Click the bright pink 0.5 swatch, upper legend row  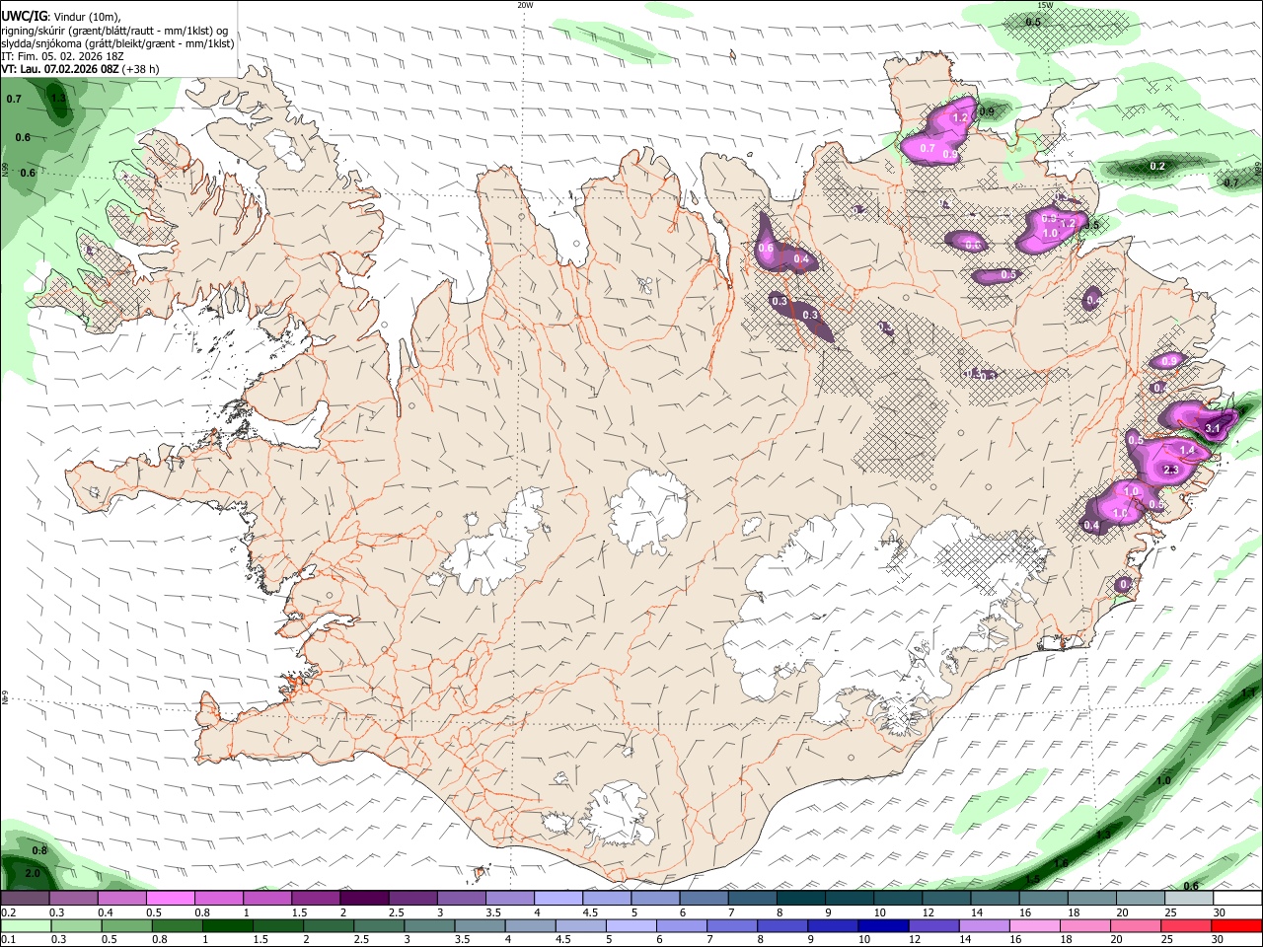tap(170, 899)
